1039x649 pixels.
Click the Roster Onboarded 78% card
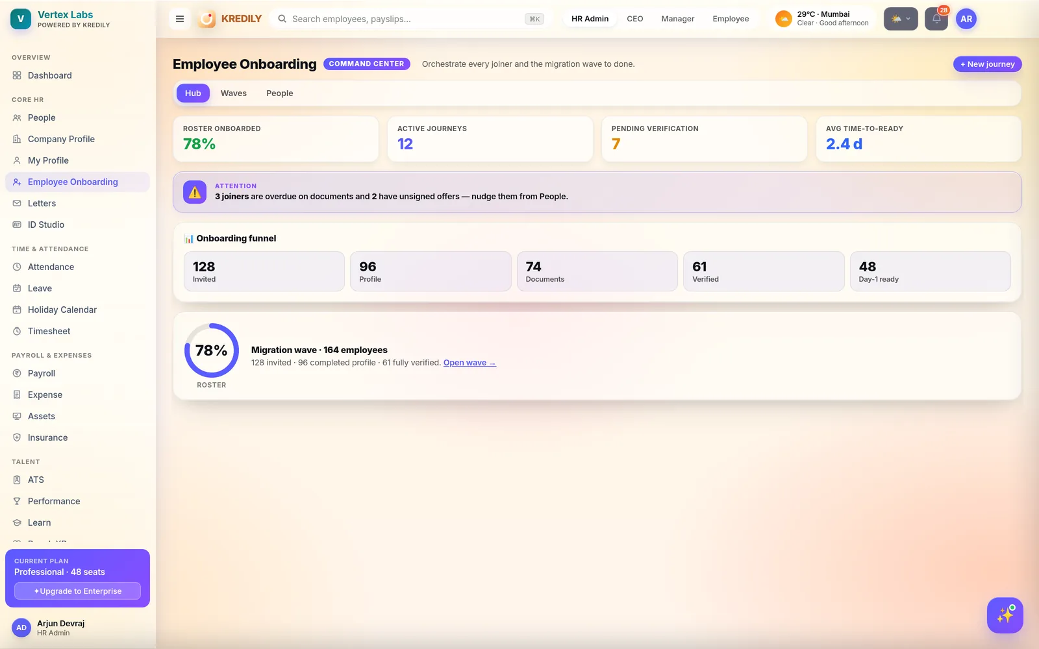click(276, 139)
